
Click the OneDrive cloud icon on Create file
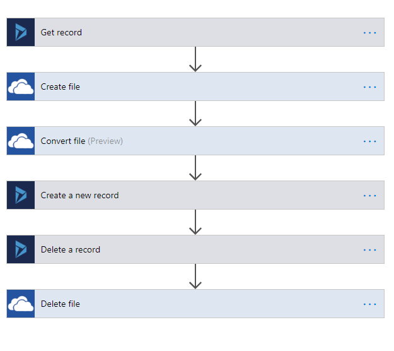click(x=21, y=86)
